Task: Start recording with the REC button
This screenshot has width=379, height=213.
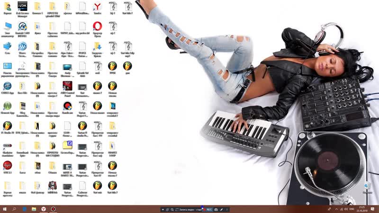Action: 208,210
